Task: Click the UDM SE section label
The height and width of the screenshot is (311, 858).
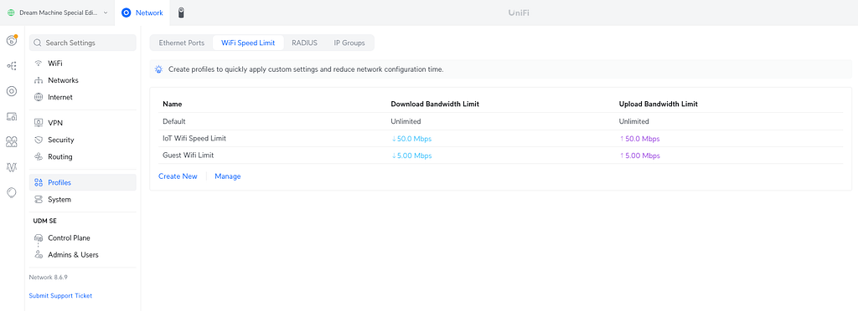Action: point(45,221)
